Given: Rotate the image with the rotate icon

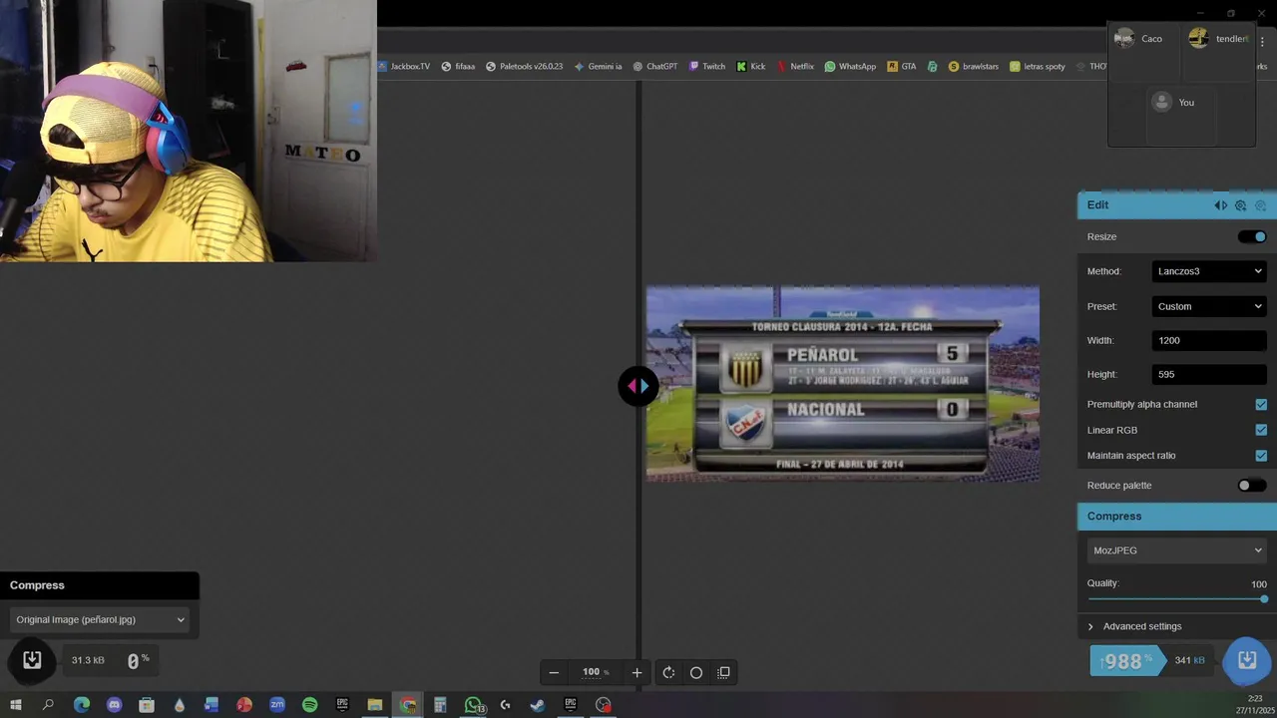Looking at the screenshot, I should coord(668,672).
